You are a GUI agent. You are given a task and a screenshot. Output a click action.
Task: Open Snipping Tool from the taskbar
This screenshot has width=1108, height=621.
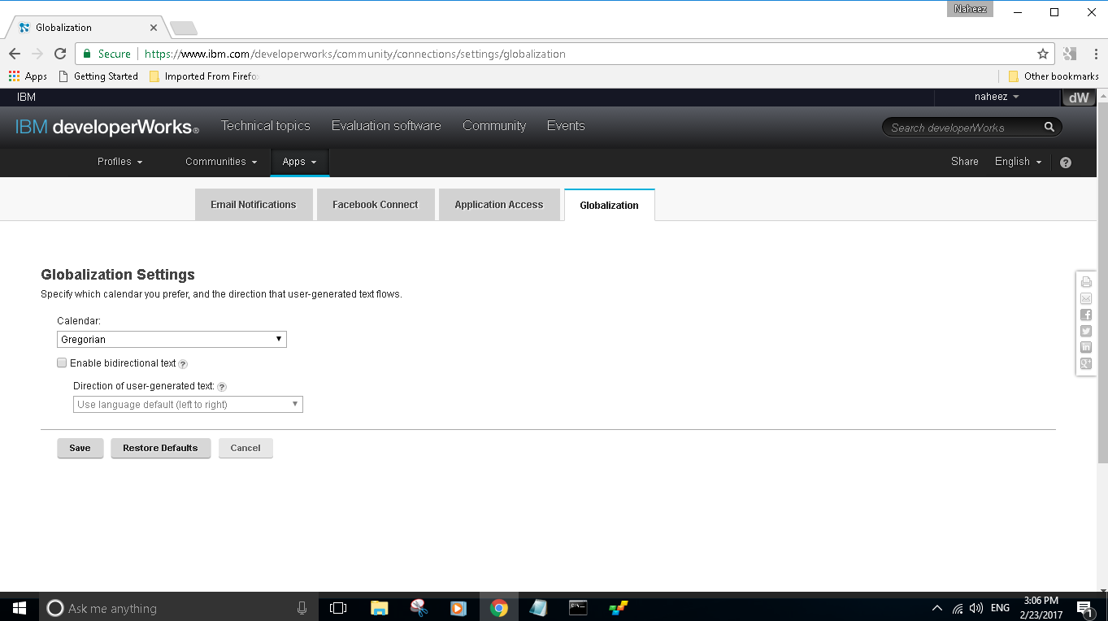419,608
